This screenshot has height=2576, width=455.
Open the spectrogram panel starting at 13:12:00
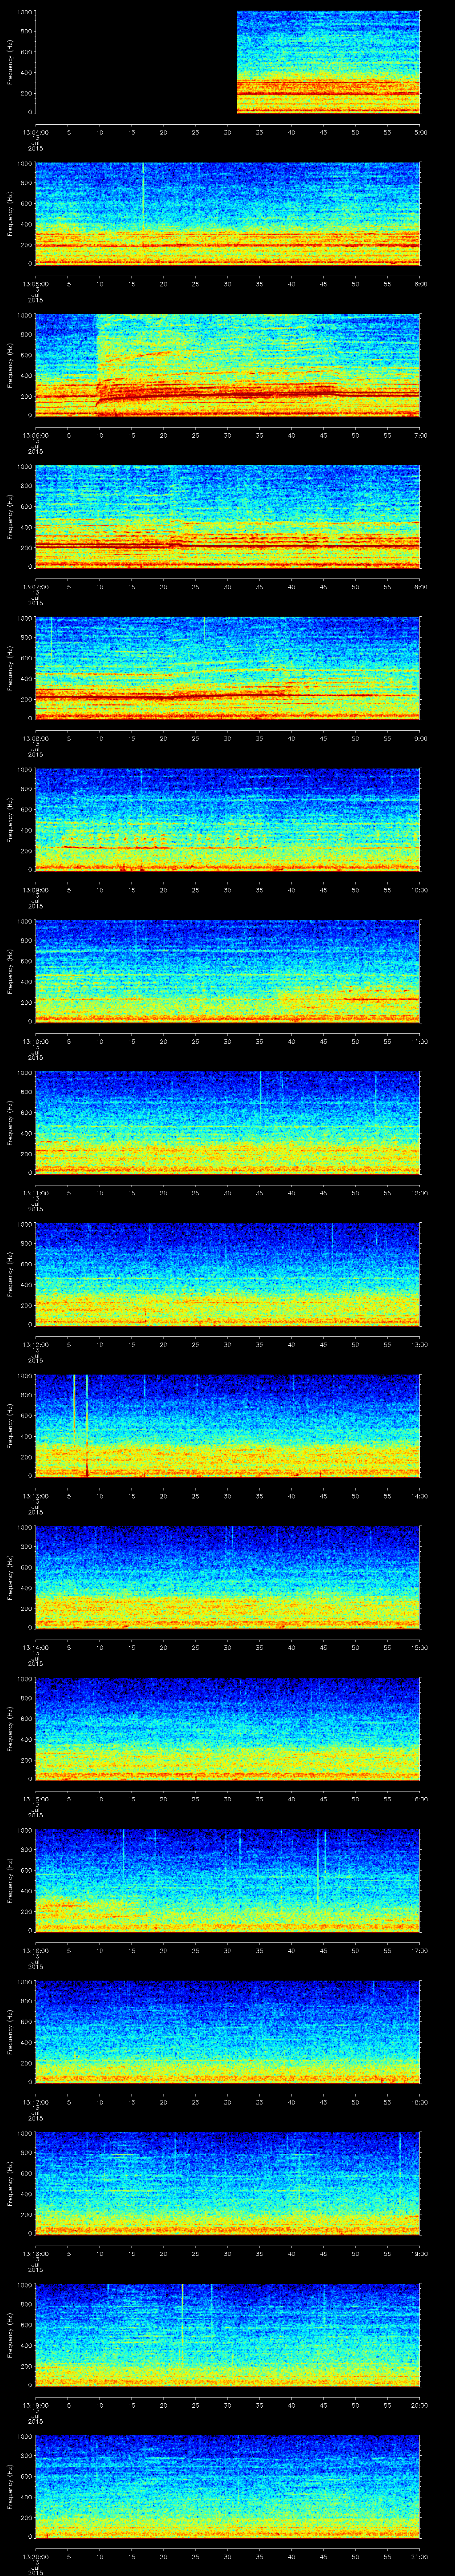(x=228, y=1274)
